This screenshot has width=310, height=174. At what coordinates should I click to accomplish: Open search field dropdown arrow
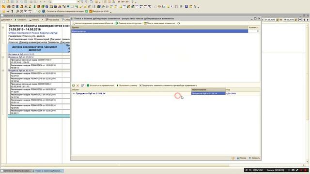coord(78,1)
